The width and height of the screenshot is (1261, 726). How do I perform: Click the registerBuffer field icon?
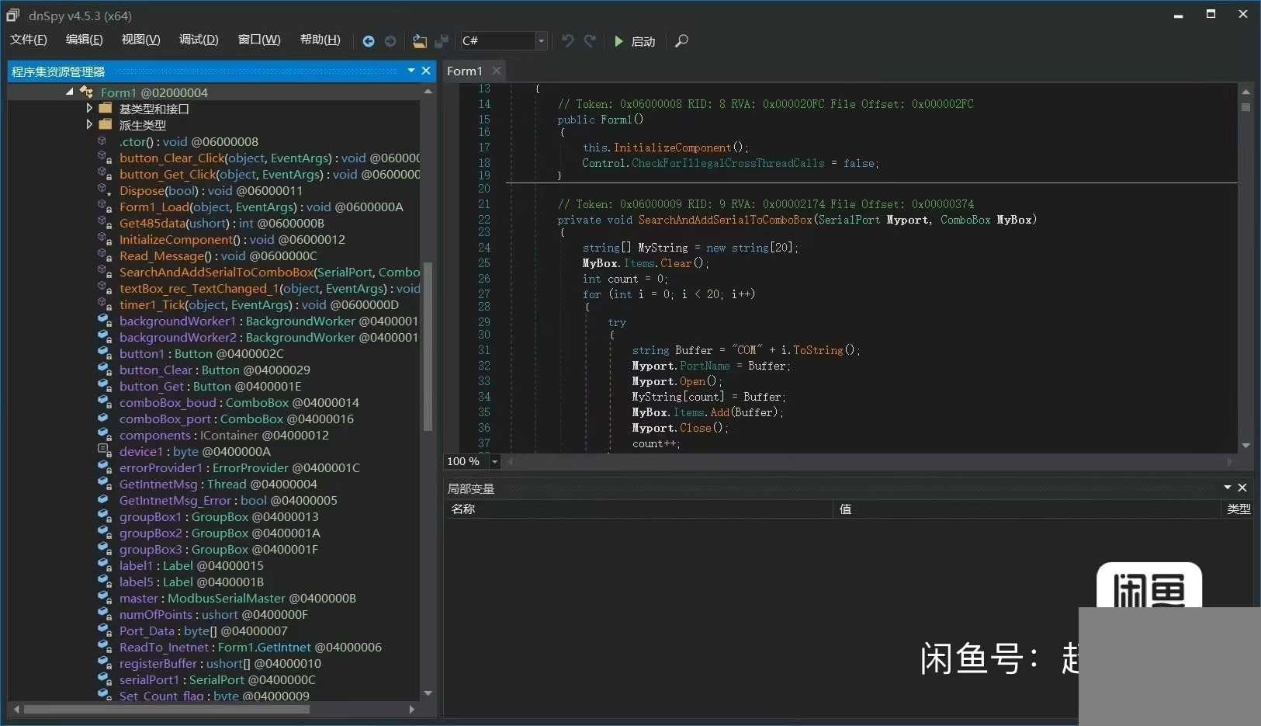[x=105, y=663]
